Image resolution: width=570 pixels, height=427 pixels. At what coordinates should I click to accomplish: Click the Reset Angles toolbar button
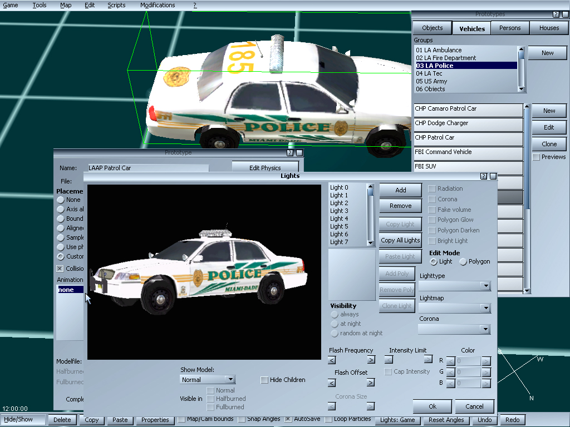click(446, 420)
